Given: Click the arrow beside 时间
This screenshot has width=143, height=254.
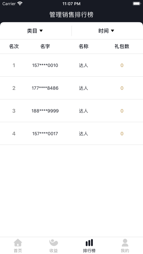Looking at the screenshot, I should pos(113,31).
